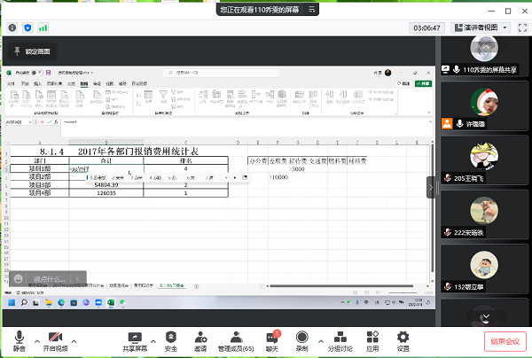This screenshot has height=358, width=532.
Task: Click the 静音 microphone icon
Action: click(x=20, y=339)
